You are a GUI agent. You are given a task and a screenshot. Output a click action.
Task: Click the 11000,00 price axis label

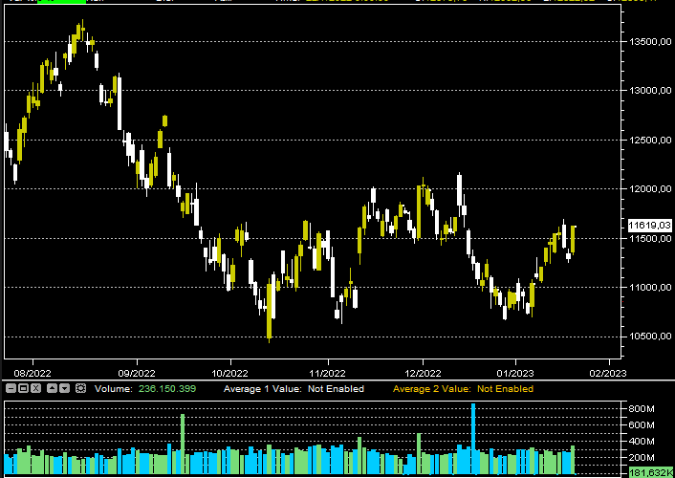650,287
